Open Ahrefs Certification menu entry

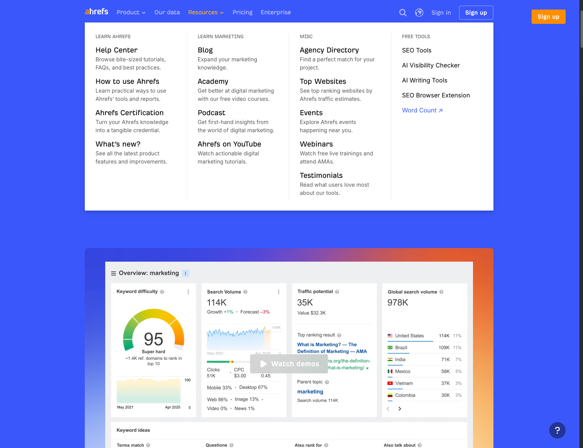click(129, 113)
